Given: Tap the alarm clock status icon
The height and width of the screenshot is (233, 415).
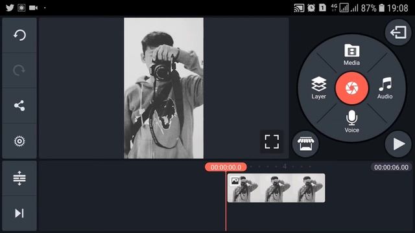Looking at the screenshot, I should point(311,8).
